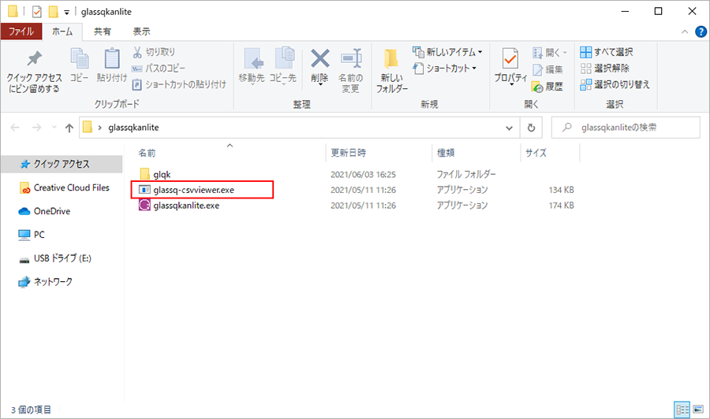
Task: Open recent locations dropdown arrow
Action: tap(54, 128)
